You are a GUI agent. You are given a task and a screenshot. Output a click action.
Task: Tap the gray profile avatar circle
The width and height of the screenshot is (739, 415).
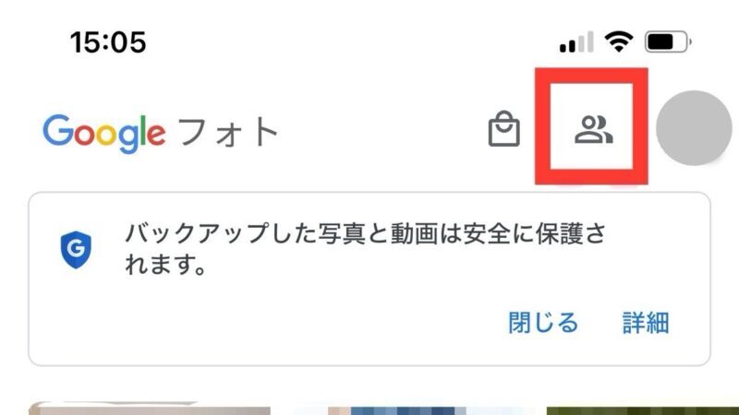[x=694, y=128]
